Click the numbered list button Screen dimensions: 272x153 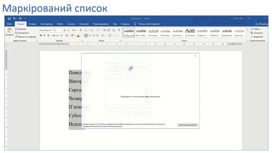[92, 30]
